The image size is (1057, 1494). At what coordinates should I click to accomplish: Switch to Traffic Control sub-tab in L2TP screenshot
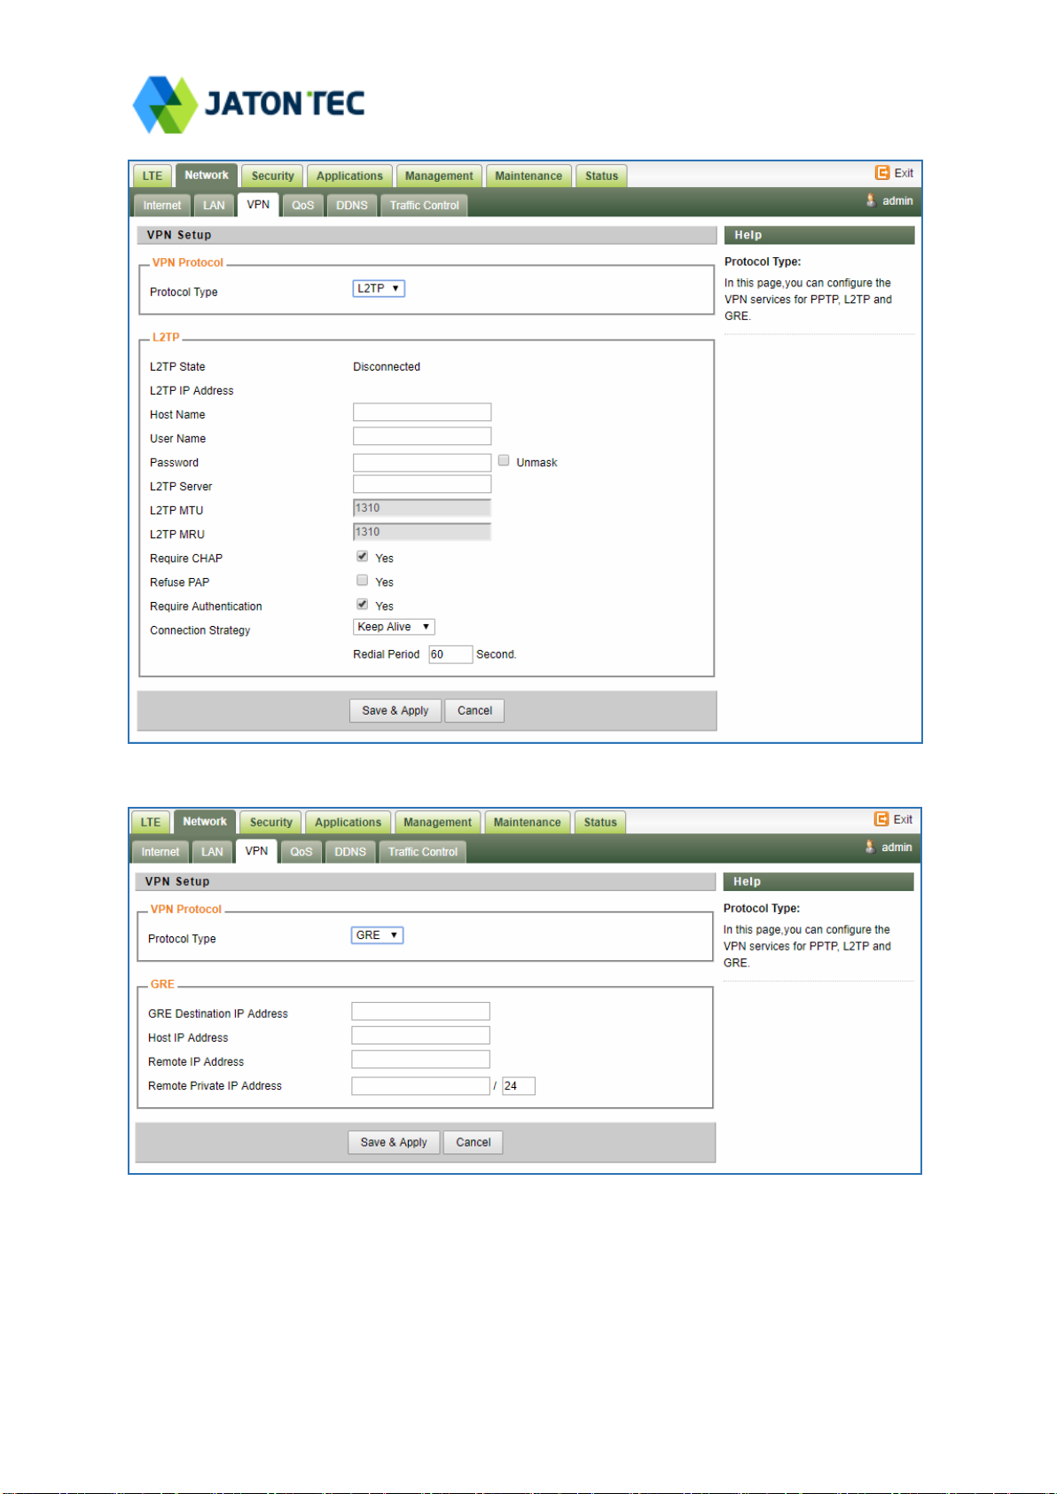point(424,206)
